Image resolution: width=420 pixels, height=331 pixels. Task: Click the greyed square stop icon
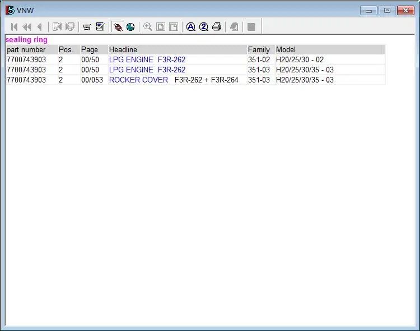pyautogui.click(x=251, y=27)
